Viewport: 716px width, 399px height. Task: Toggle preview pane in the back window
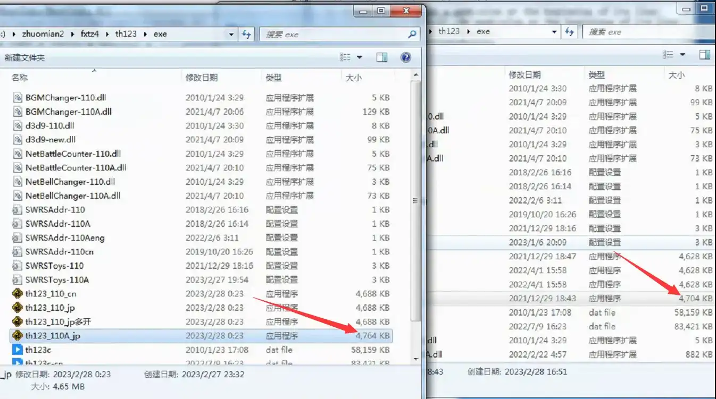tap(705, 54)
